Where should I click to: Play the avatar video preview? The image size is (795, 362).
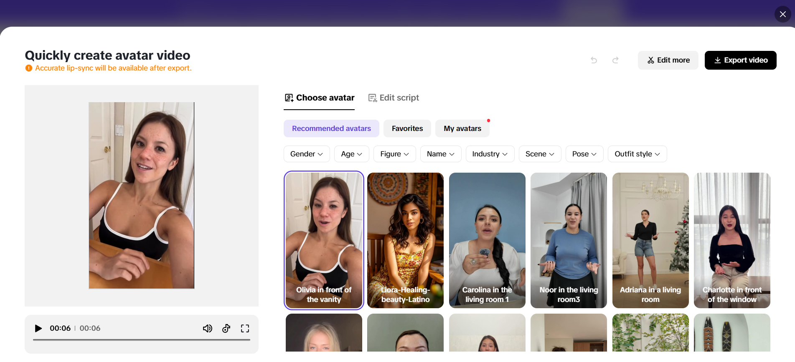click(x=38, y=328)
